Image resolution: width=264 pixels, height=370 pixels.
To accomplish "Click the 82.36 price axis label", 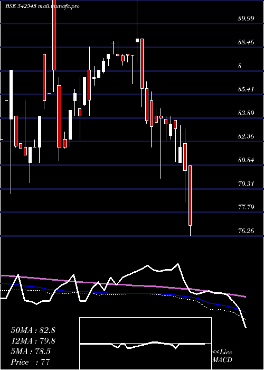I will (x=246, y=136).
